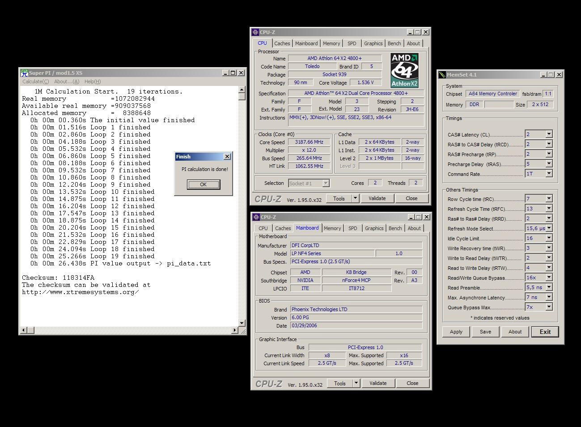Viewport: 581px width, 427px height.
Task: Open the Tools arrow in Mainboard CPU-Z
Action: (356, 383)
